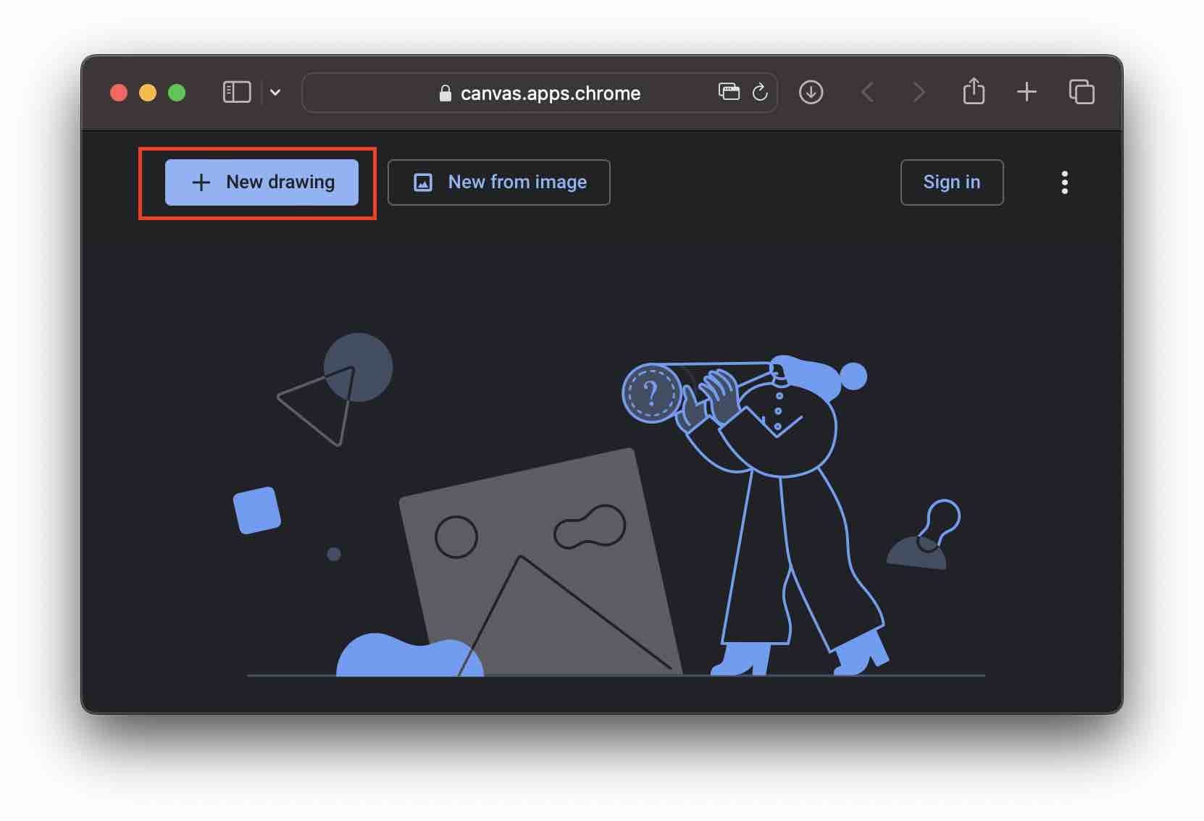This screenshot has width=1204, height=821.
Task: Click the New from image picture icon
Action: (422, 182)
